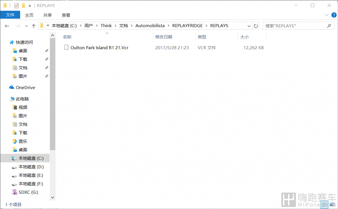Click the search magnifier icon

click(329, 26)
